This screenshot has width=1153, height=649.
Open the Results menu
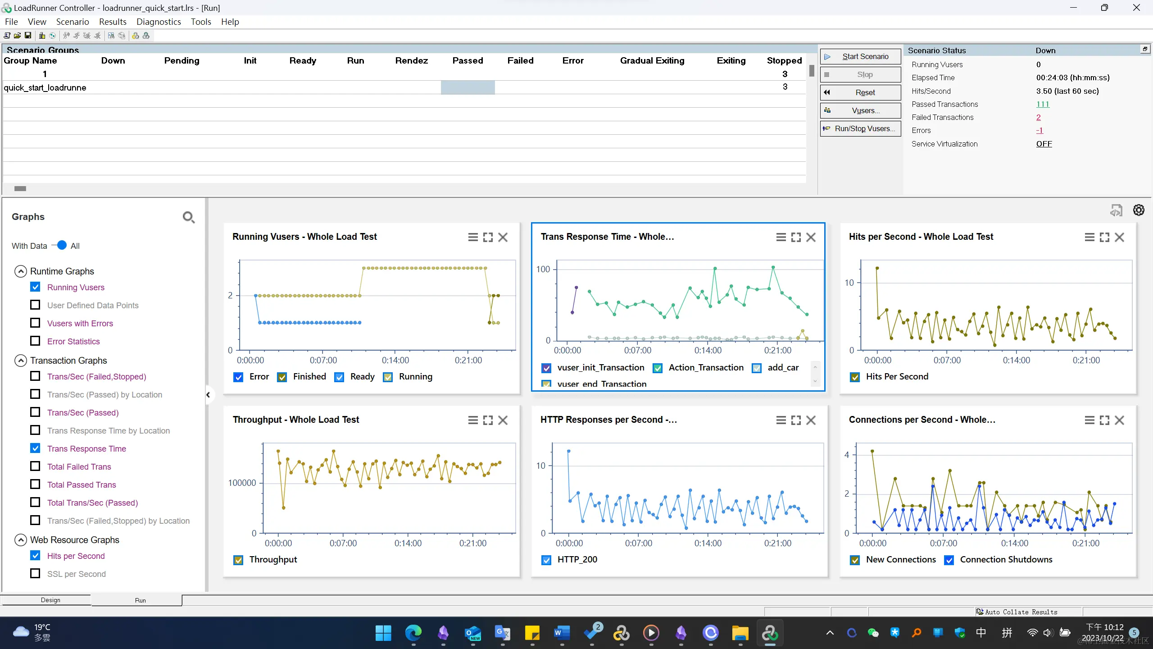coord(113,22)
